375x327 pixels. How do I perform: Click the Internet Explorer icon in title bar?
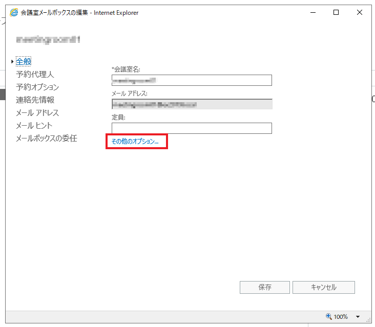[14, 13]
